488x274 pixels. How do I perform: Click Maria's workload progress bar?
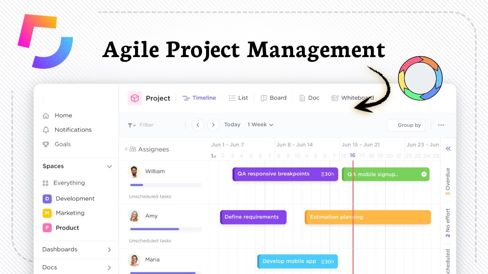(165, 273)
